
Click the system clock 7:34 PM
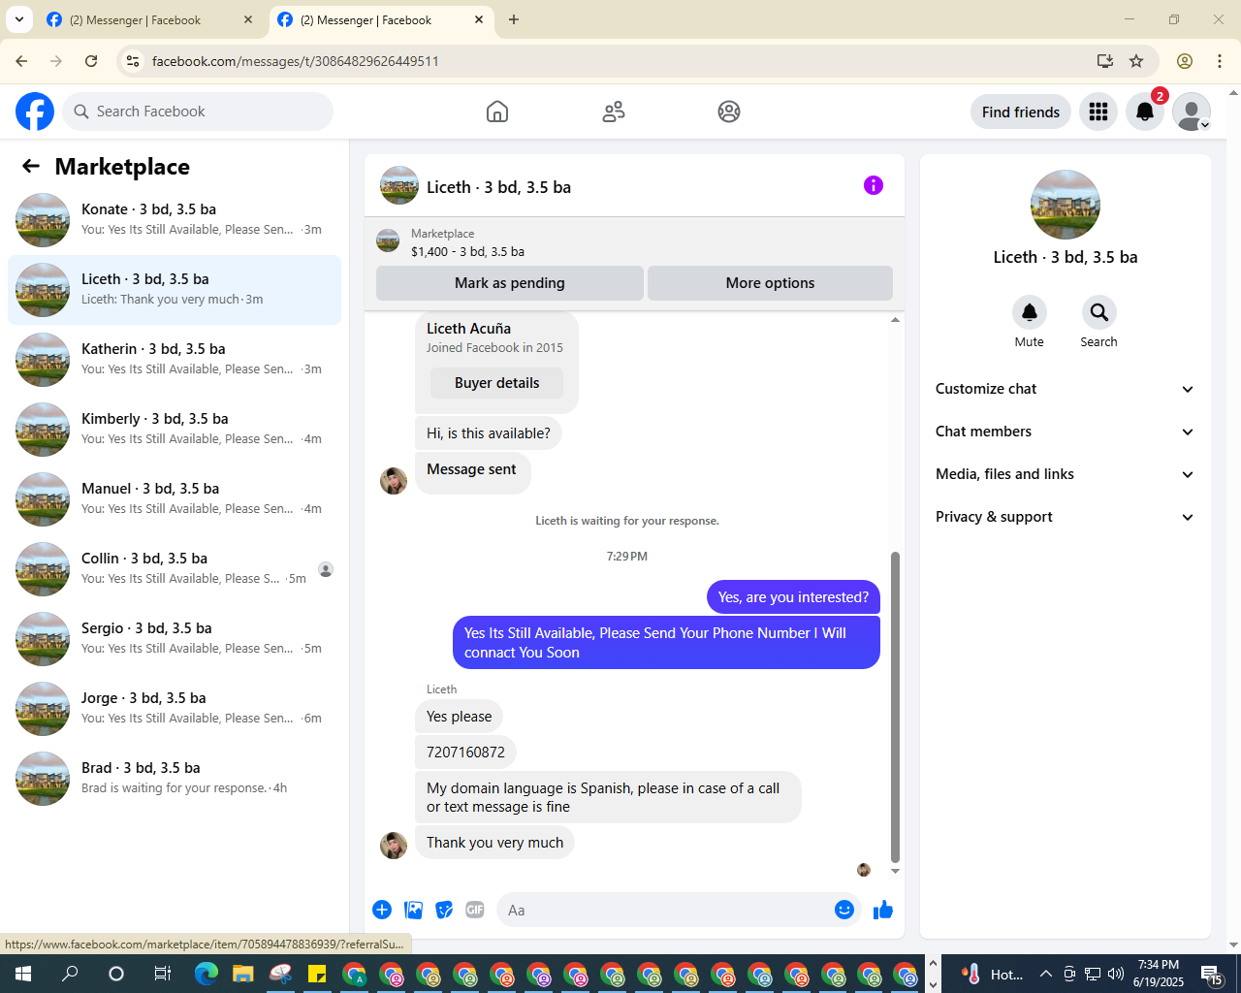(1159, 965)
